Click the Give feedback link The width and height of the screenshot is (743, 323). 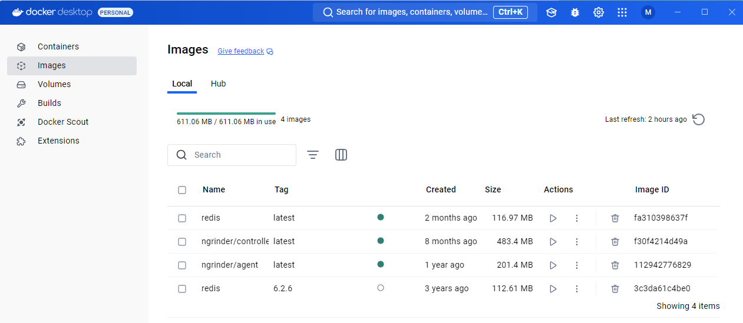tap(241, 51)
